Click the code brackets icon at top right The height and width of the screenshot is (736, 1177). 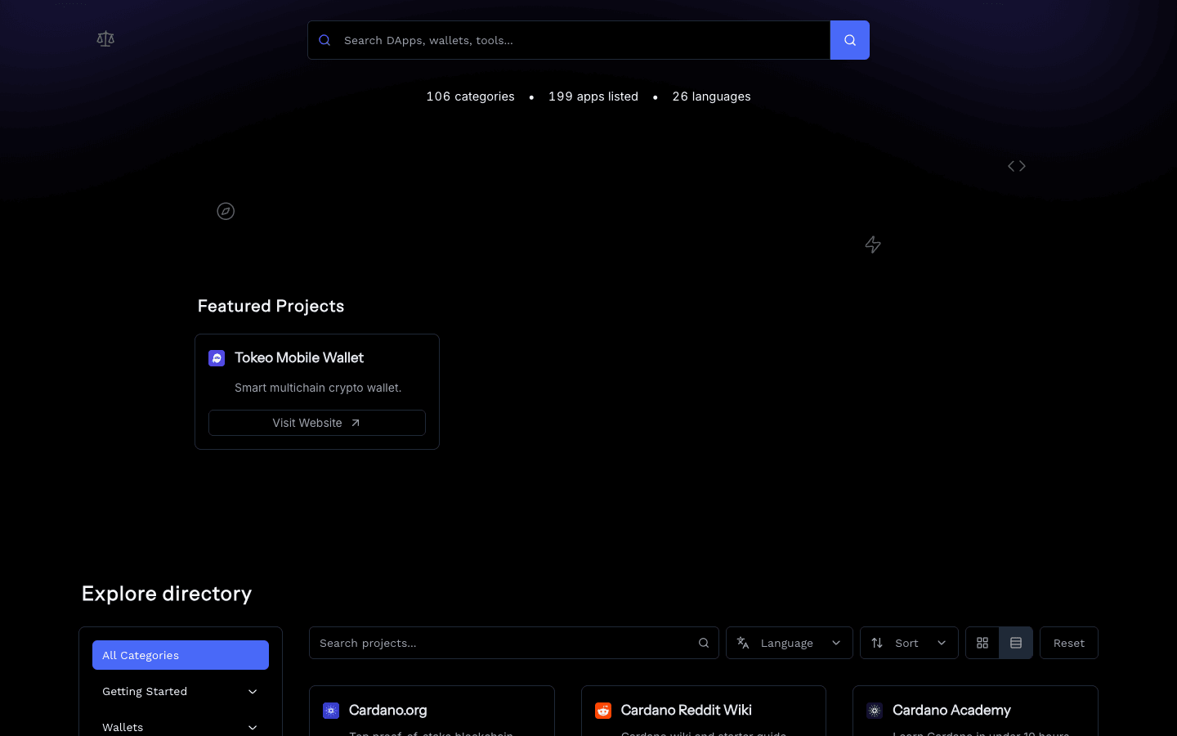coord(1016,165)
